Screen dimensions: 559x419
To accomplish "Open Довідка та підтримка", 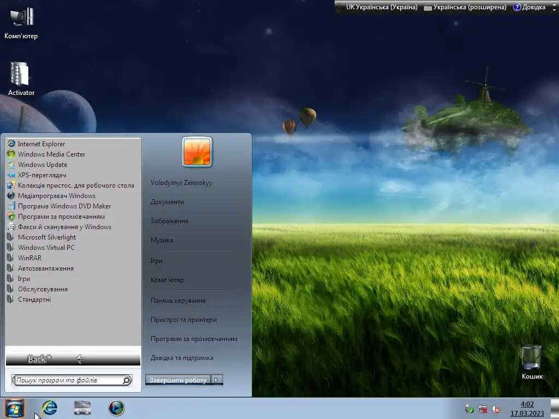I will coord(182,358).
